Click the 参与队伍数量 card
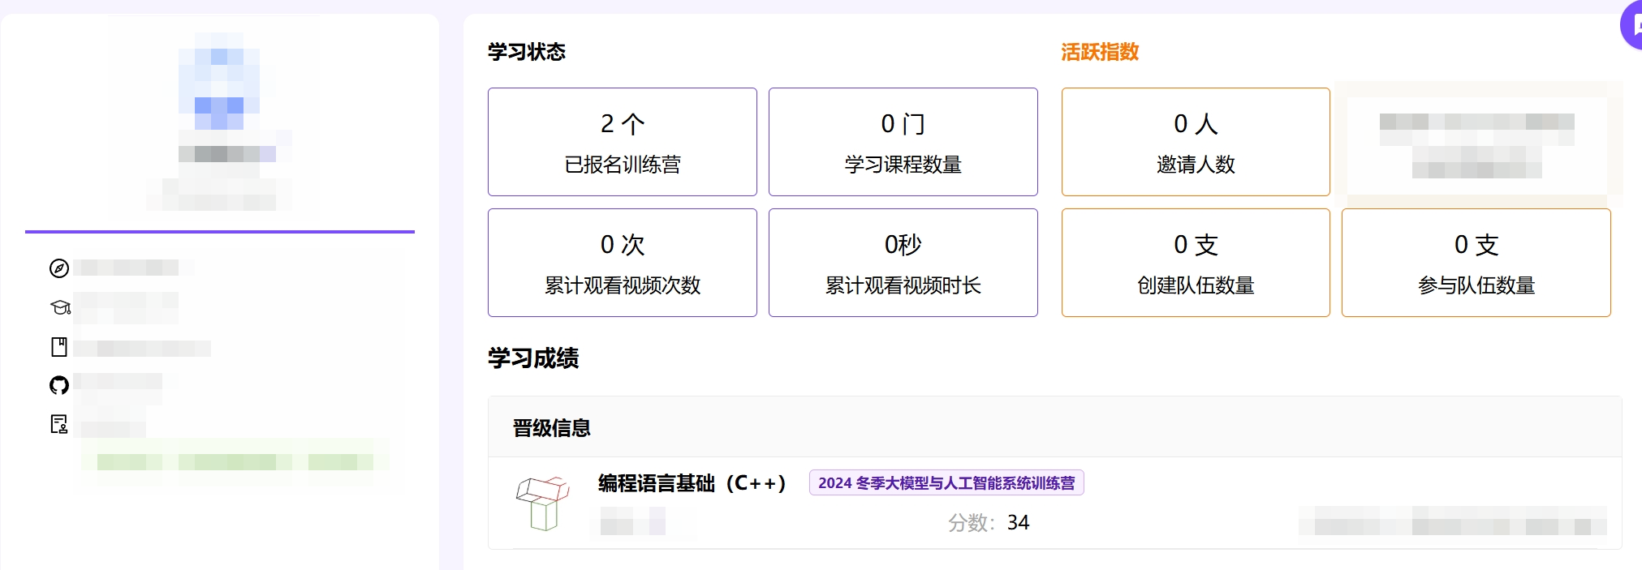This screenshot has height=570, width=1642. pyautogui.click(x=1476, y=263)
